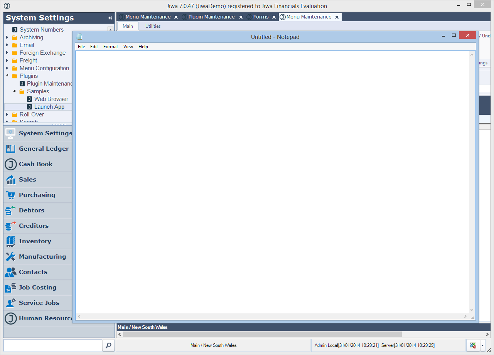Switch to the Utilities ribbon tab
This screenshot has height=355, width=494.
click(x=153, y=26)
